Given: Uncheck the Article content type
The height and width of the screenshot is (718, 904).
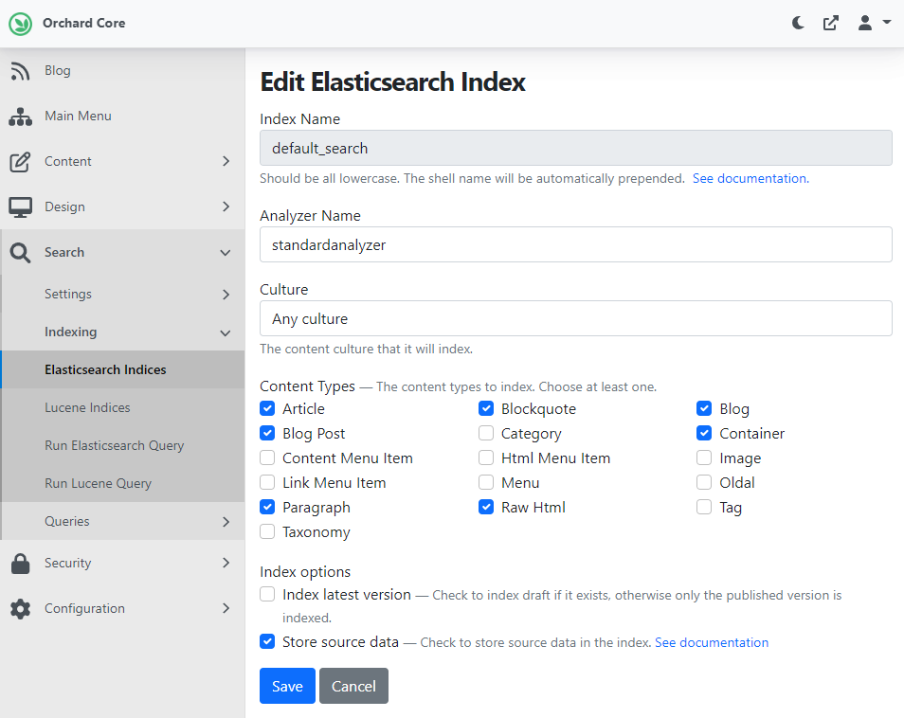Looking at the screenshot, I should tap(267, 408).
